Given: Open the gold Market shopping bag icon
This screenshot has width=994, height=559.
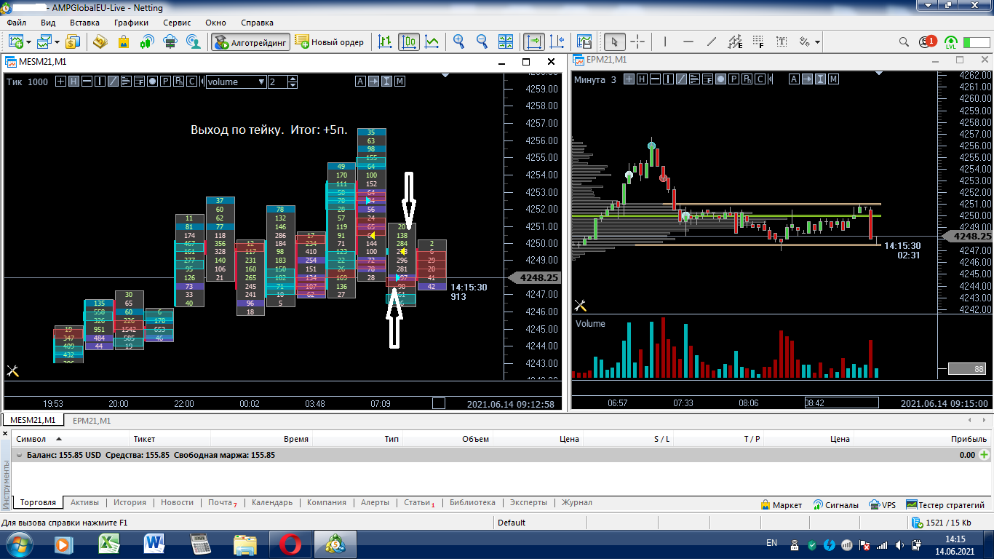Looking at the screenshot, I should click(123, 41).
